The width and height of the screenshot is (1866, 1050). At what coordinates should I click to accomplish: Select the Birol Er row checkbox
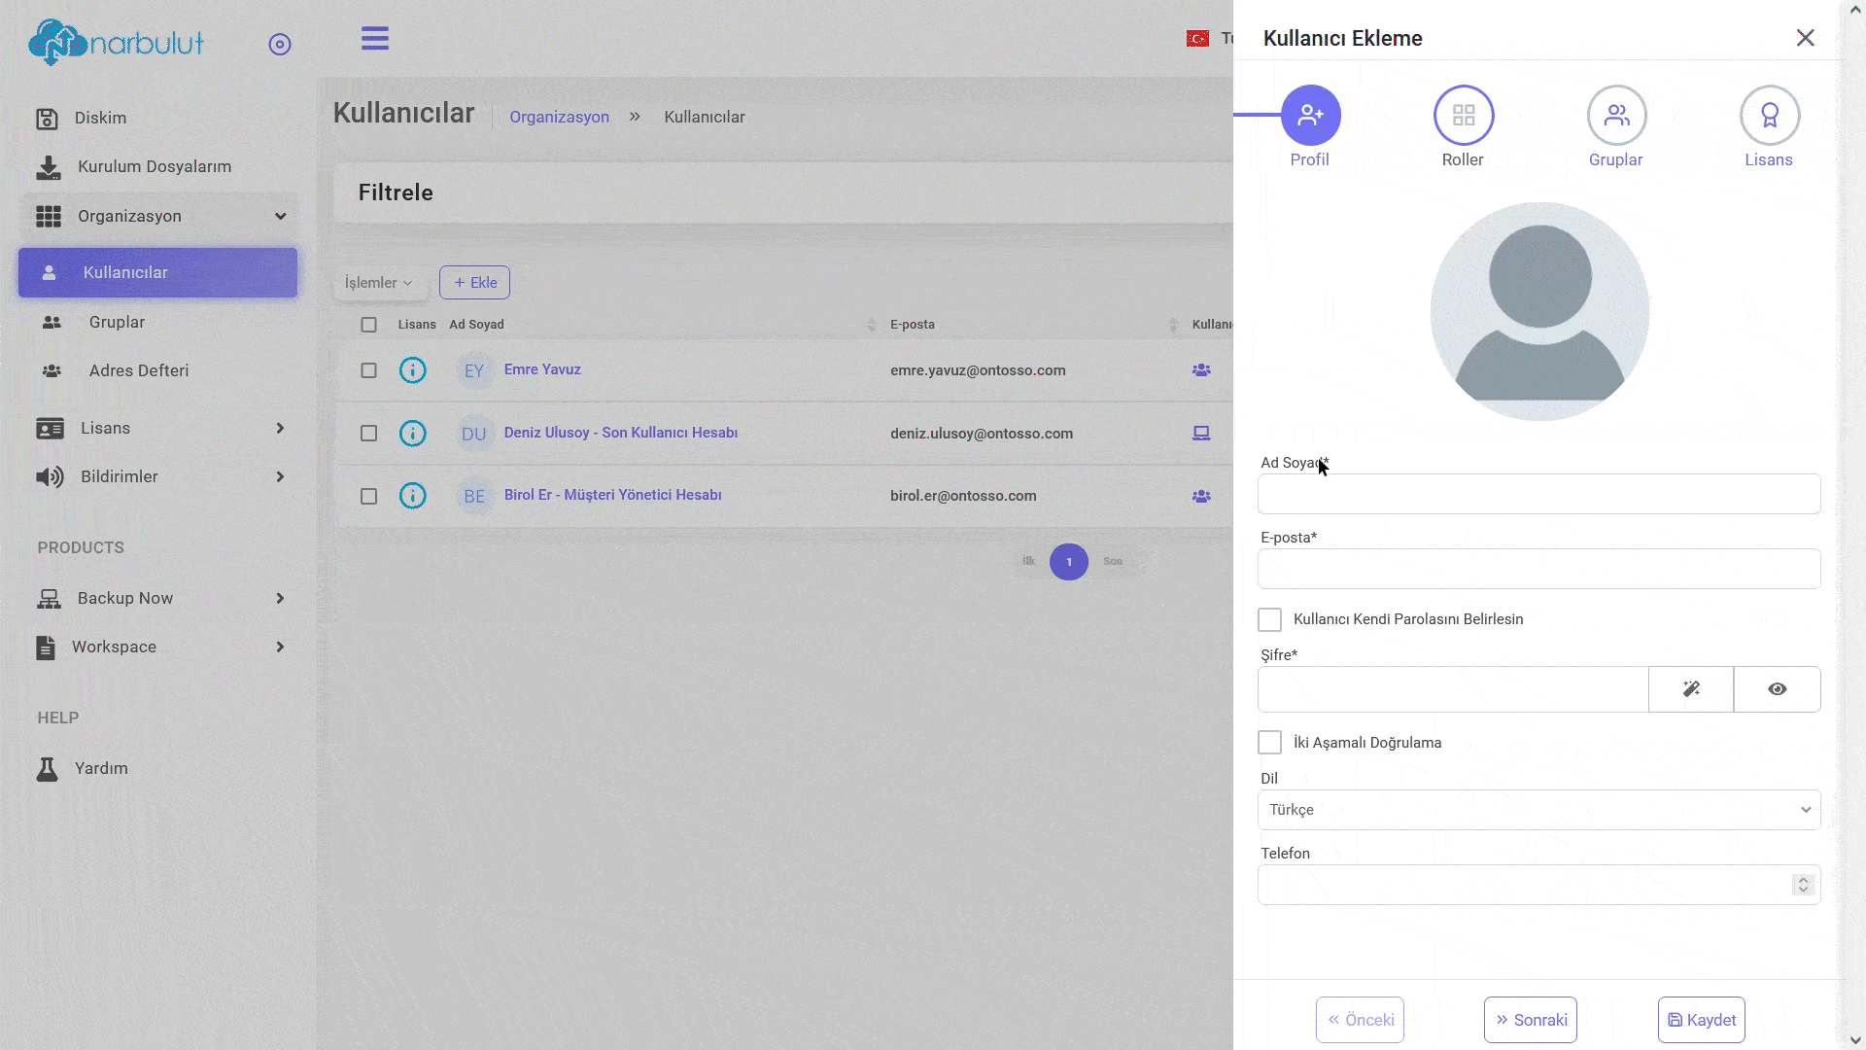(368, 497)
